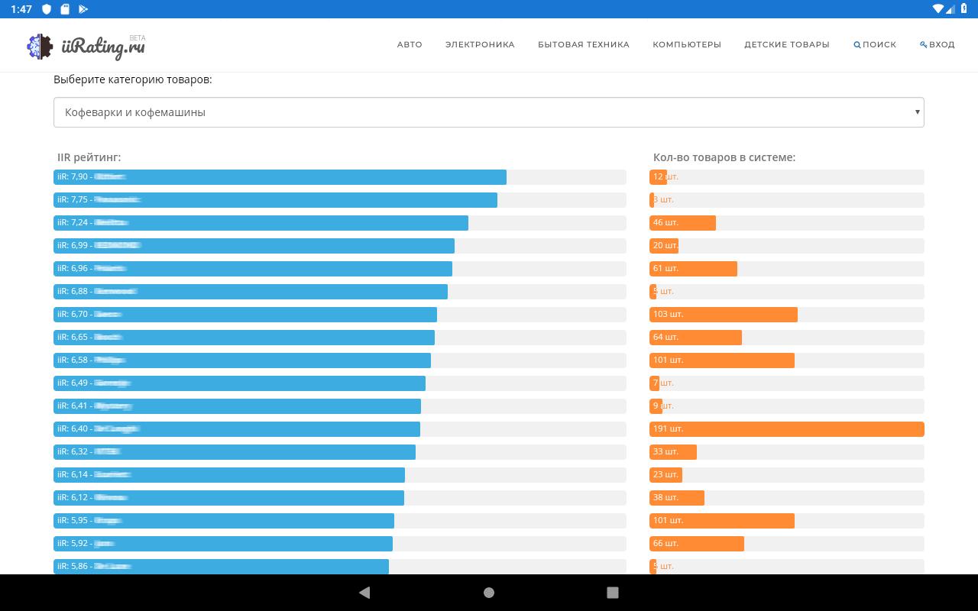The height and width of the screenshot is (611, 978).
Task: Tap the 1:47 clock in status bar
Action: pyautogui.click(x=21, y=9)
